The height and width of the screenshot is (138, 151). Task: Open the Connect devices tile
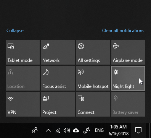[x=93, y=104]
